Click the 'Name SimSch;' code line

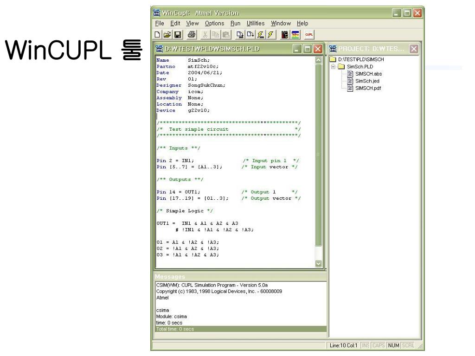pos(183,60)
